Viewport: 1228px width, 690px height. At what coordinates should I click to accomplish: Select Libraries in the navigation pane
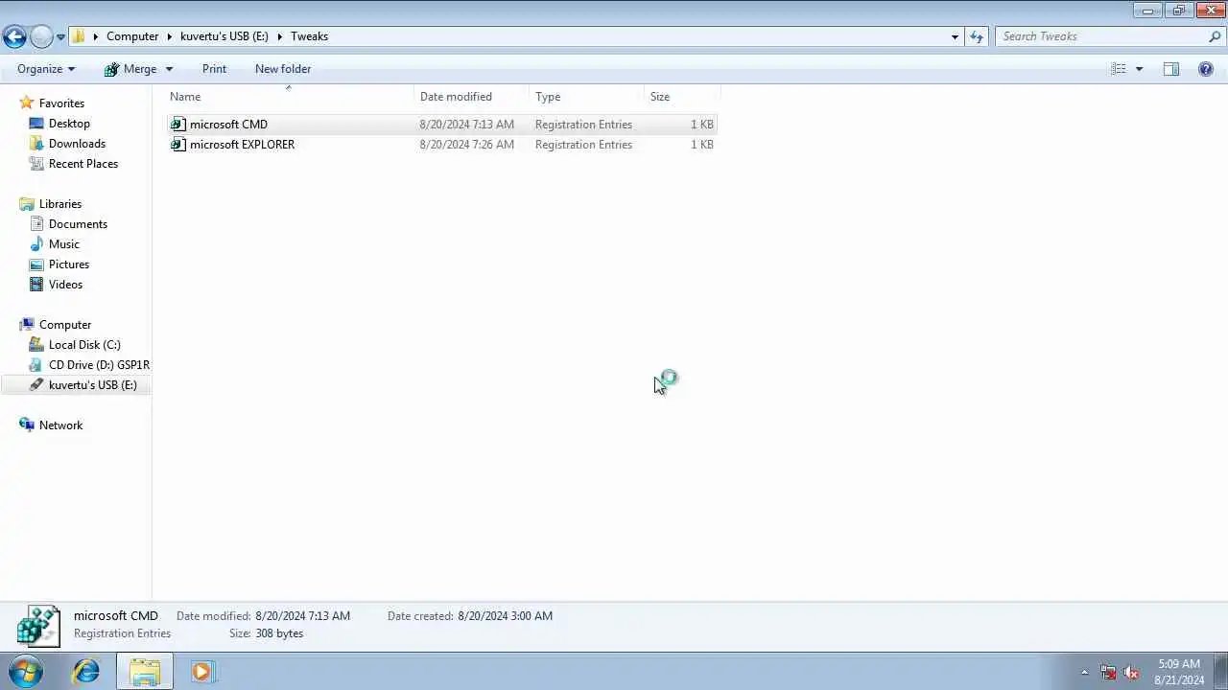pos(60,204)
